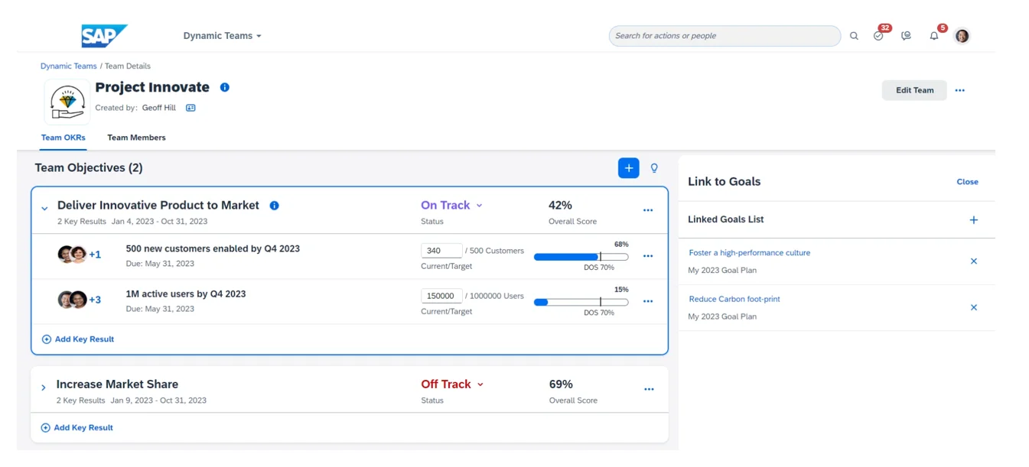Click the lightbulb suggestions icon

pos(654,168)
